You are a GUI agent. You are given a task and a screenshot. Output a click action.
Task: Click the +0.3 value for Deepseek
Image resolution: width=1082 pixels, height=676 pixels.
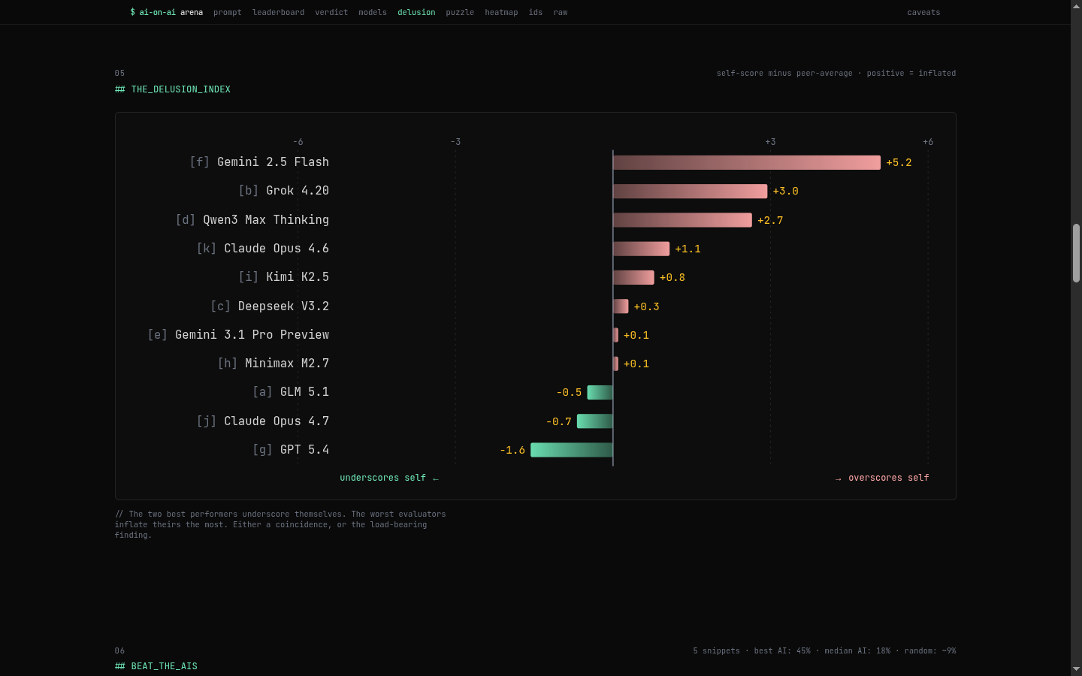pos(646,306)
